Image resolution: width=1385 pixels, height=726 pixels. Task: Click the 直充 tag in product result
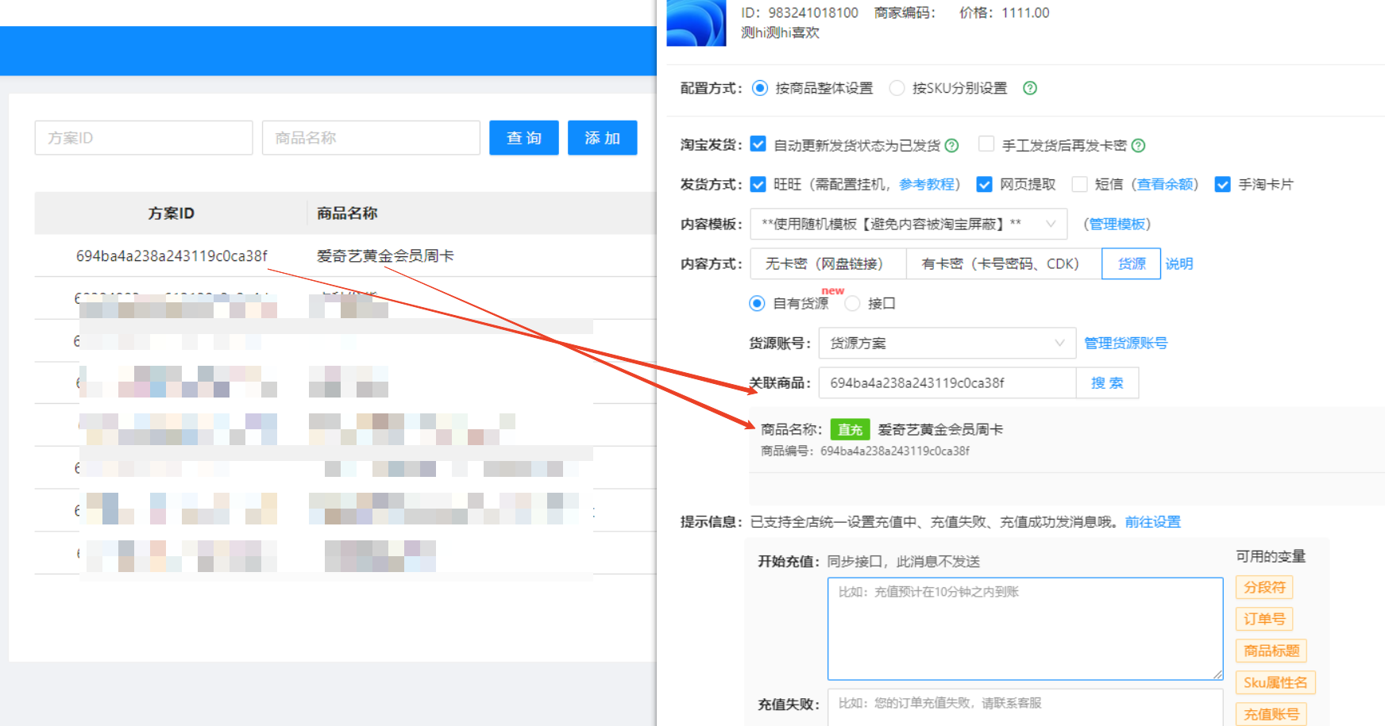point(850,429)
